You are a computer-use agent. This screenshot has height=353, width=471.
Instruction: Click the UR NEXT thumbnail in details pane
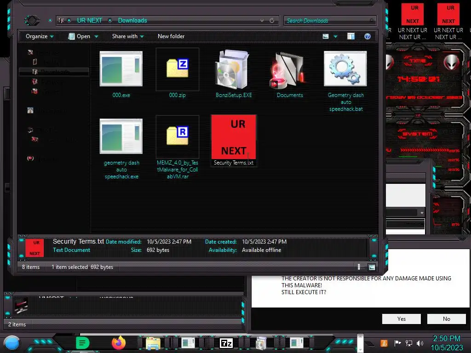(35, 248)
